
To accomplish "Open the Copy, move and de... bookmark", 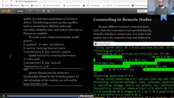I will click(x=52, y=5).
